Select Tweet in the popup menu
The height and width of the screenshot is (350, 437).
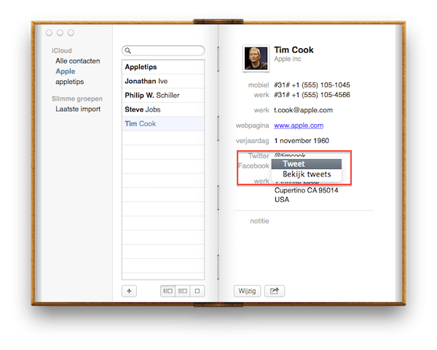307,164
